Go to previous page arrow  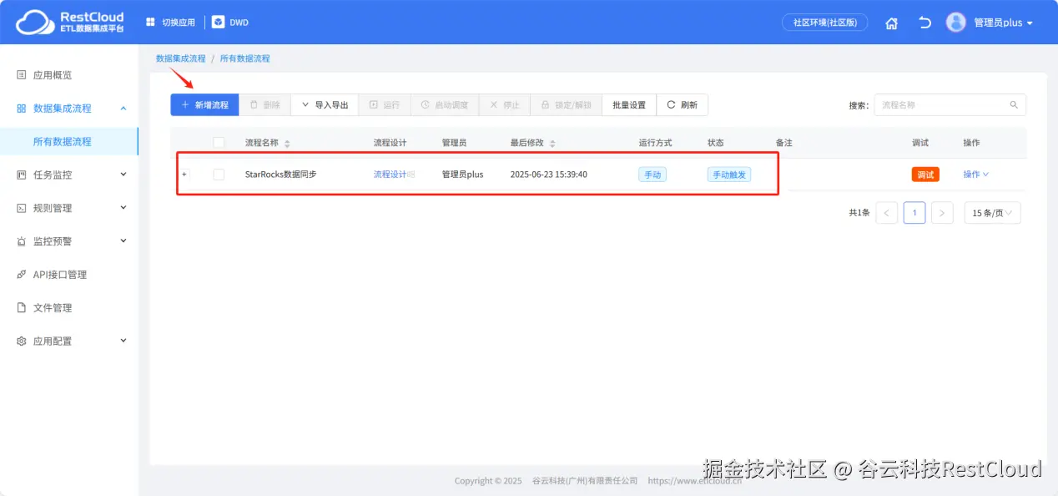tap(886, 213)
